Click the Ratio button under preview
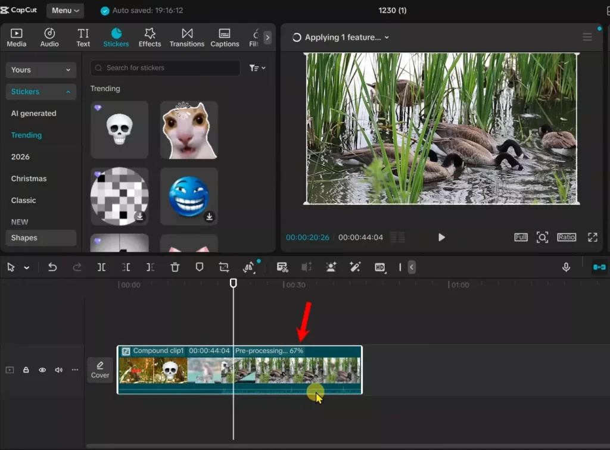 point(567,237)
